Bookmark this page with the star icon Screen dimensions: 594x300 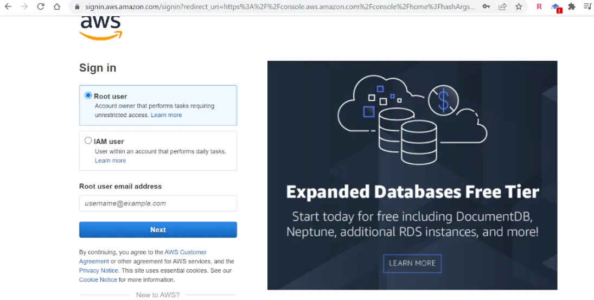pos(519,7)
